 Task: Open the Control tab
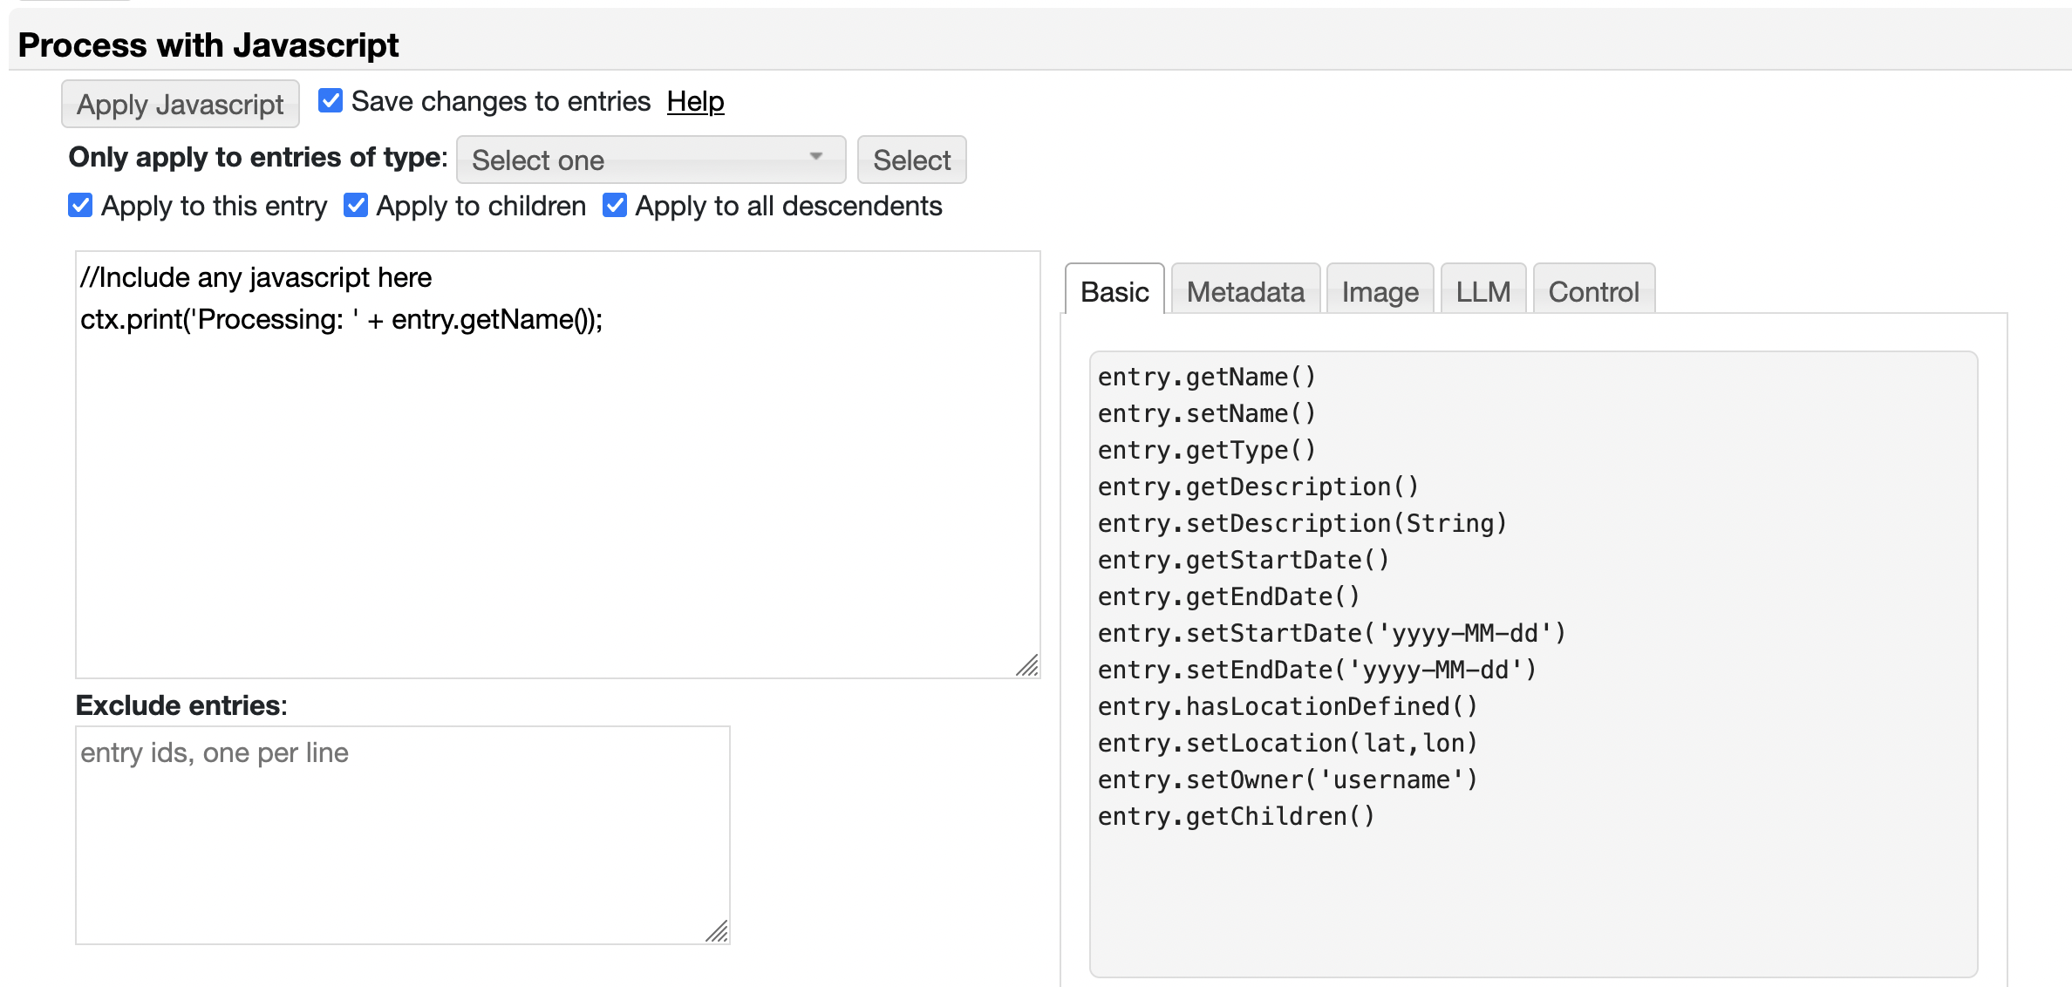[1593, 291]
